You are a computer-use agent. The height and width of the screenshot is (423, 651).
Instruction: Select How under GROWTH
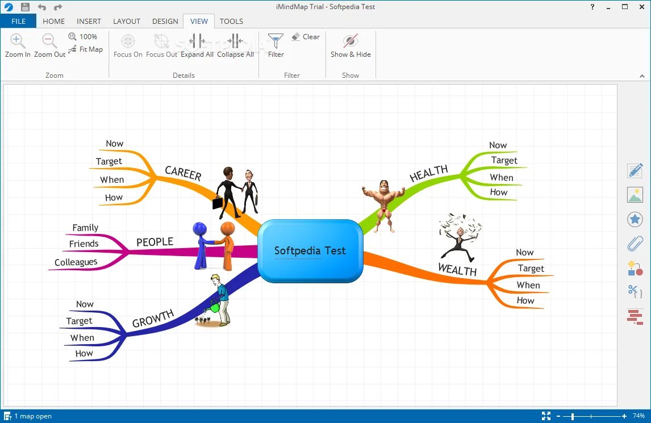(x=84, y=354)
